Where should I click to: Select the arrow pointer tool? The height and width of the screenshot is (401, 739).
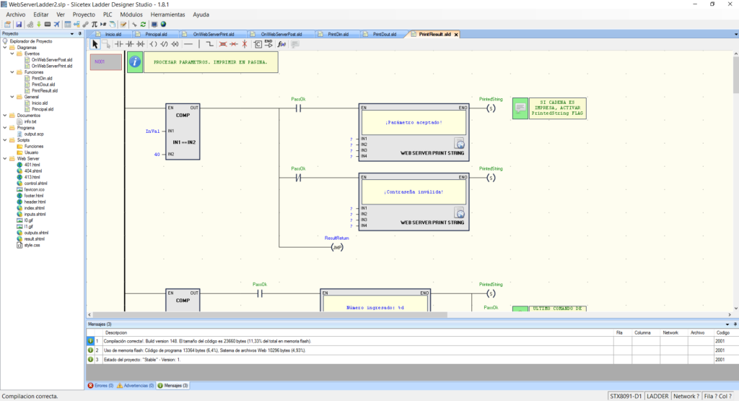[x=95, y=44]
